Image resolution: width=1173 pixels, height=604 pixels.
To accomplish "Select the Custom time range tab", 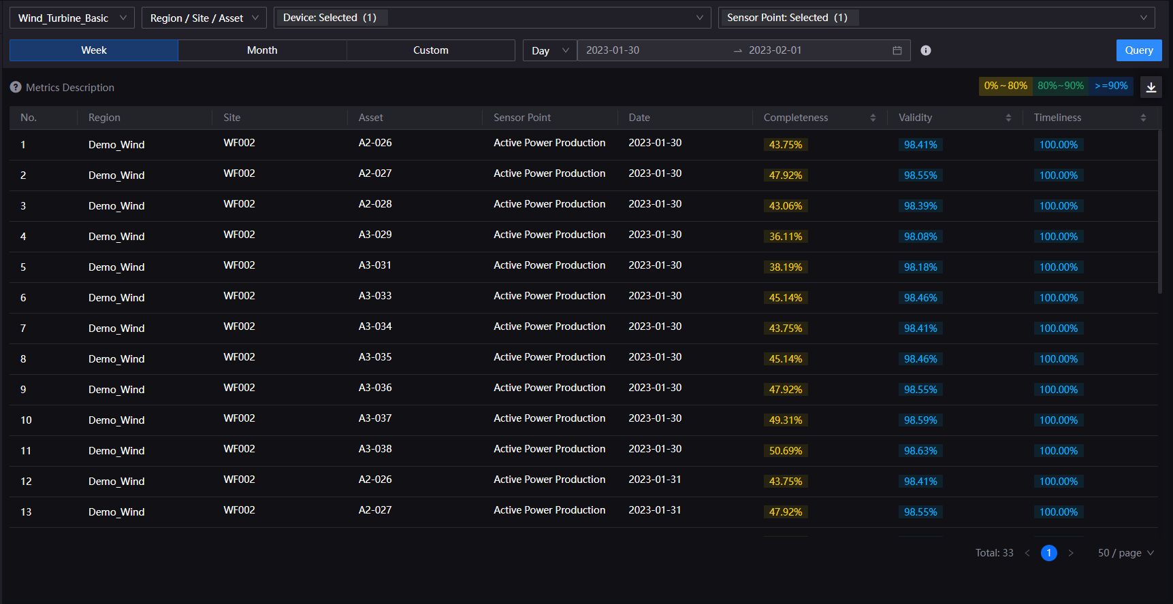I will (430, 50).
